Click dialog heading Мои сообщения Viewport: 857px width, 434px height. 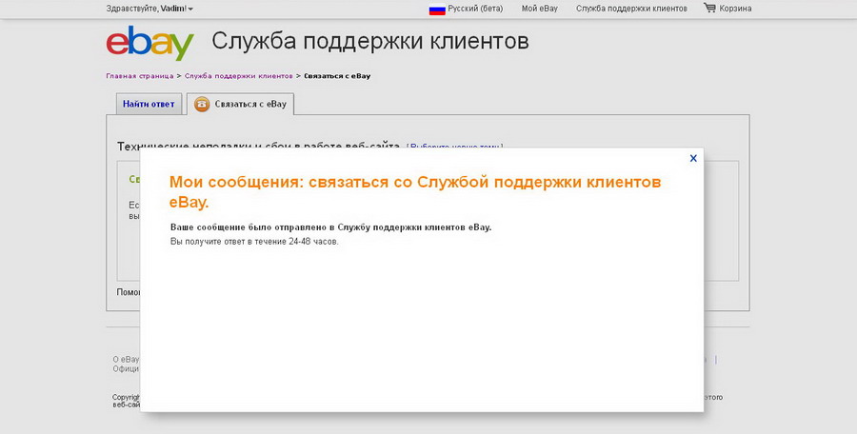(415, 192)
